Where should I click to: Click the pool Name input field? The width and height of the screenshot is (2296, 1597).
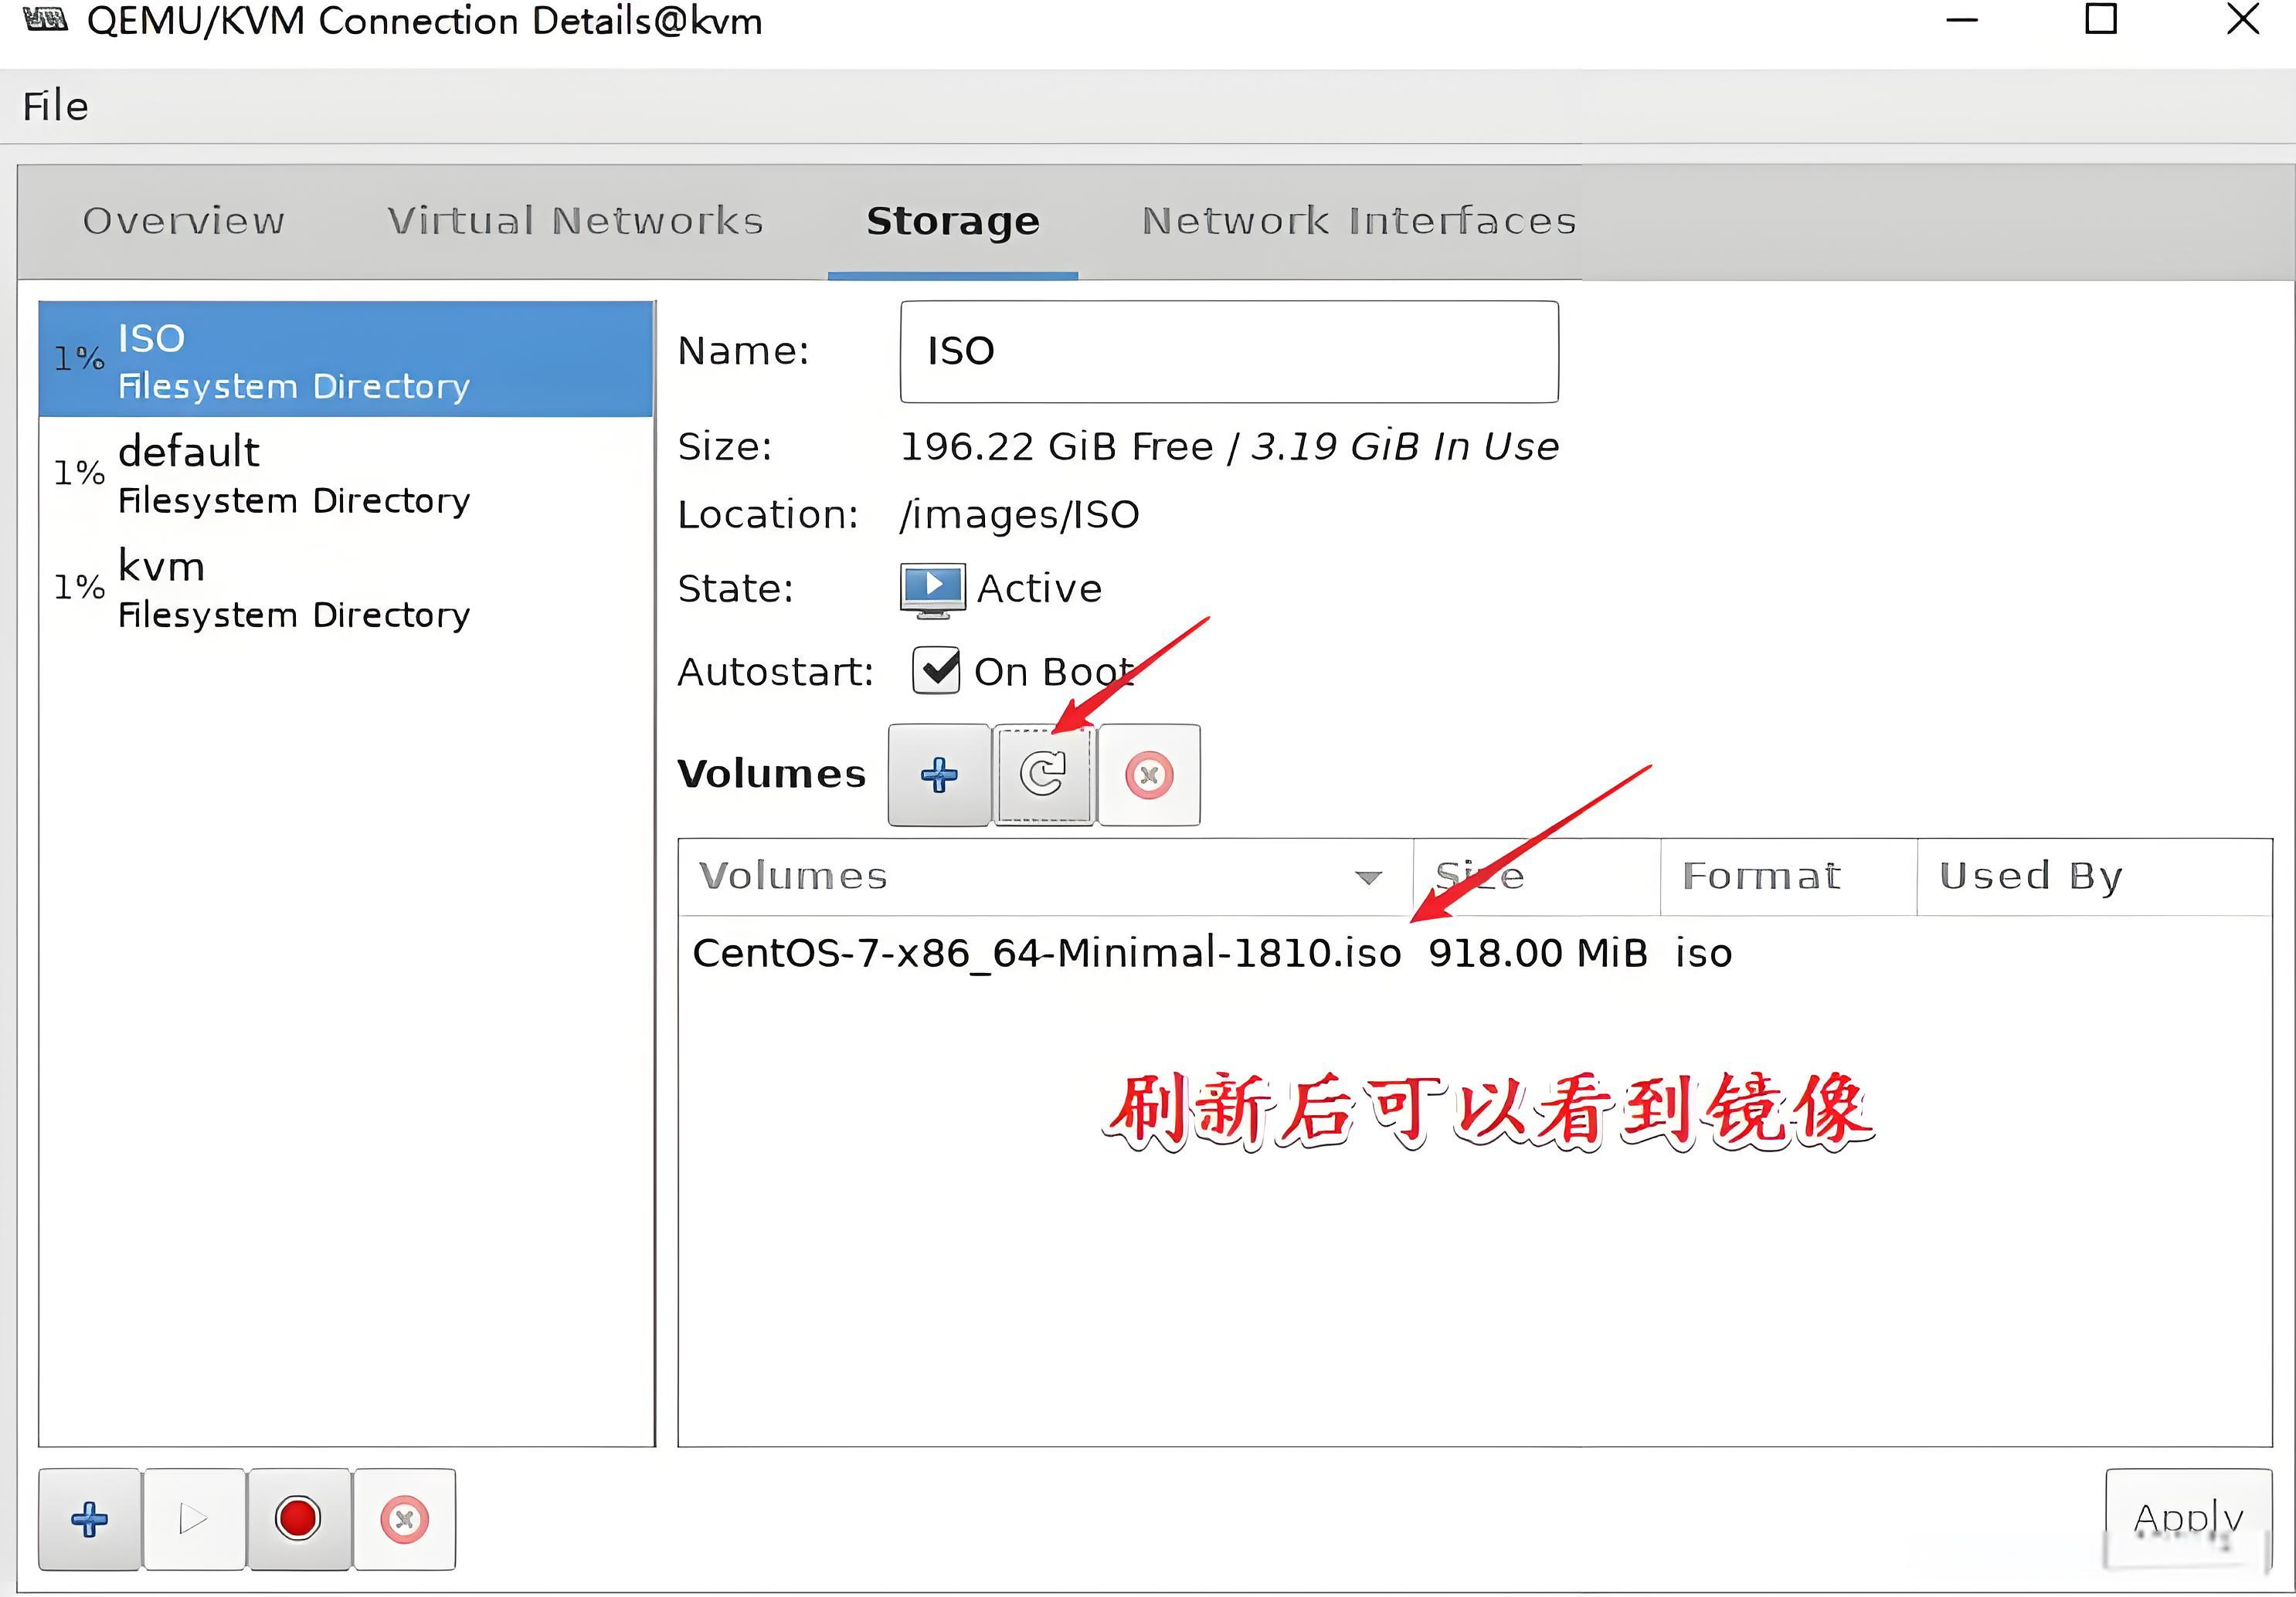point(1228,352)
